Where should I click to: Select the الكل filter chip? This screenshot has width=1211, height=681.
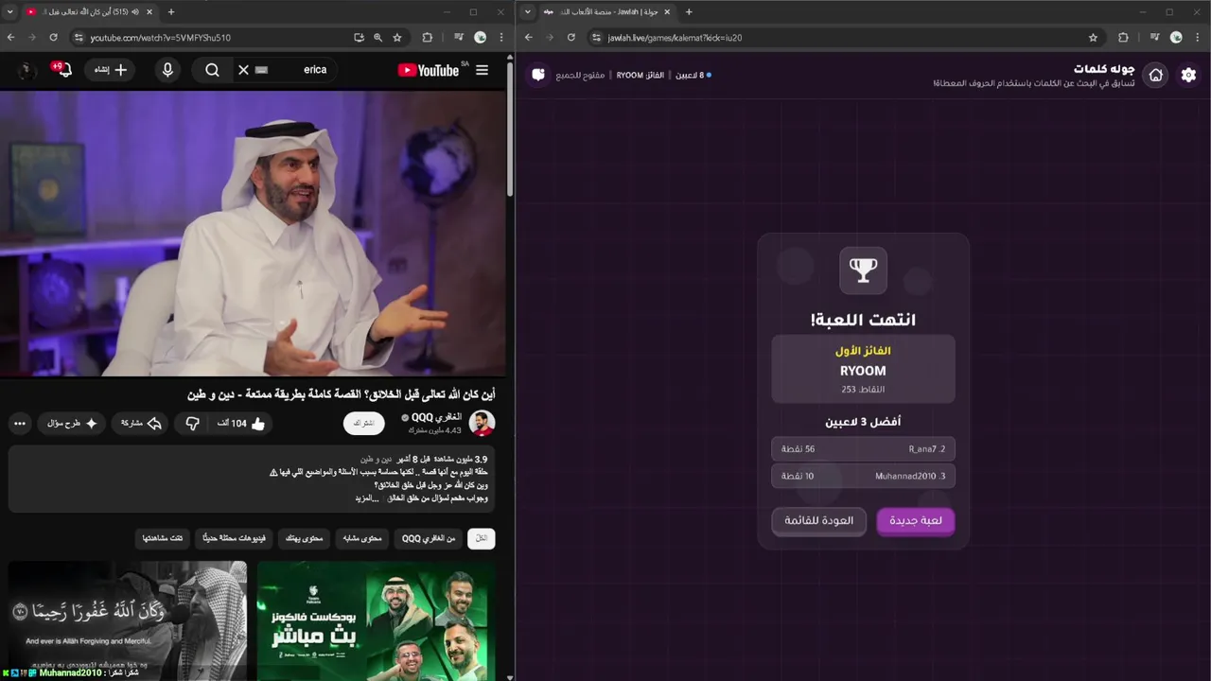tap(482, 538)
